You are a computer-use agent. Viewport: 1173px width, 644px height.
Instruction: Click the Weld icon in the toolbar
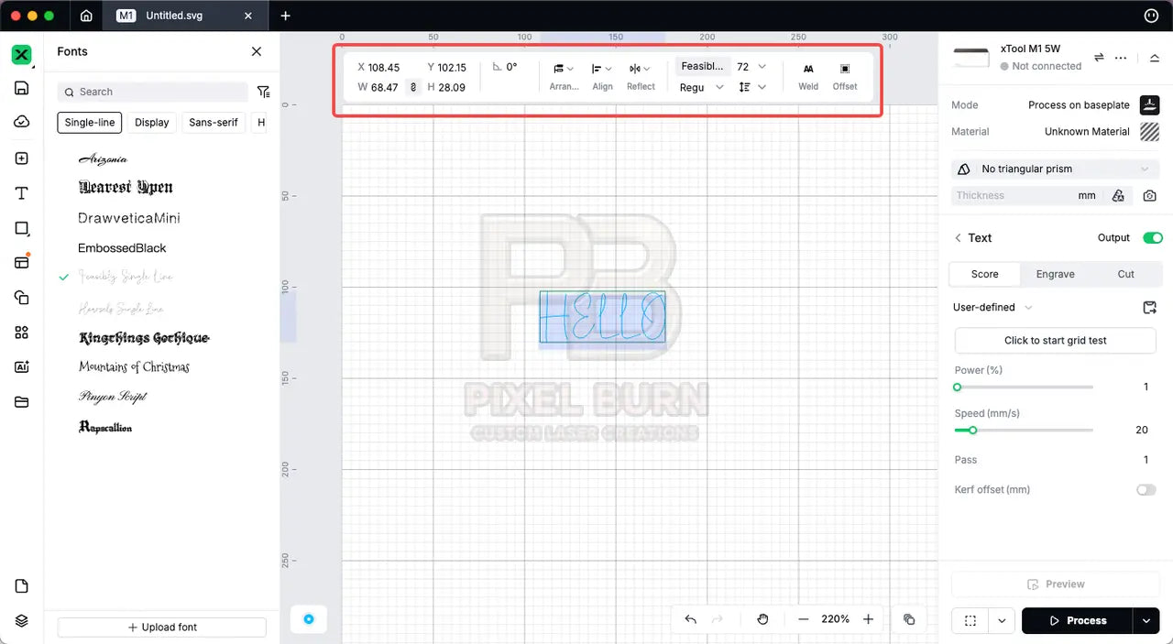[807, 75]
